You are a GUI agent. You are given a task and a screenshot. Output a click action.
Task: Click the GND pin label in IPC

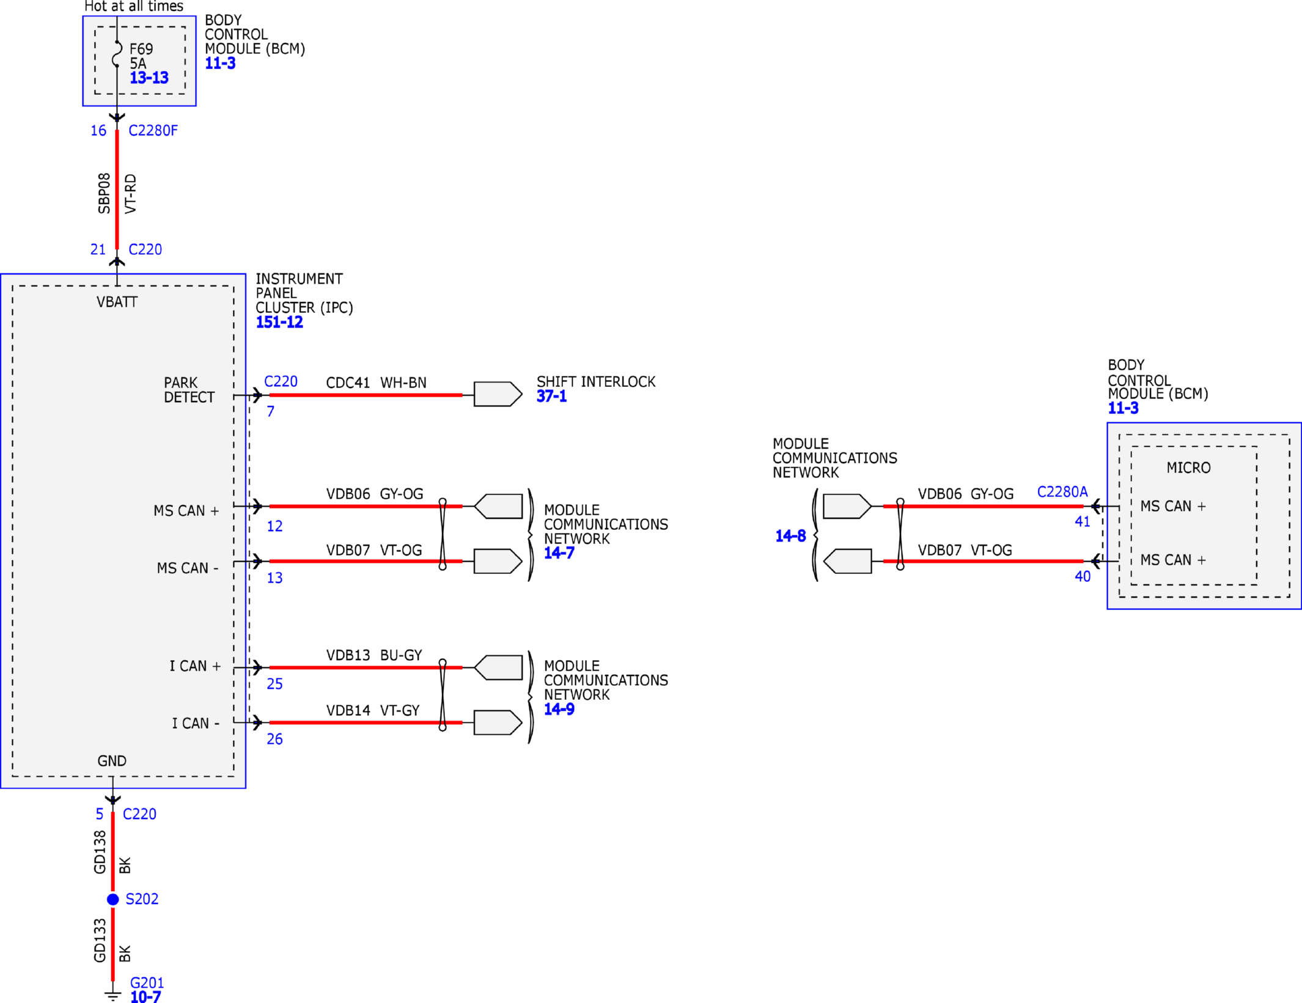112,761
